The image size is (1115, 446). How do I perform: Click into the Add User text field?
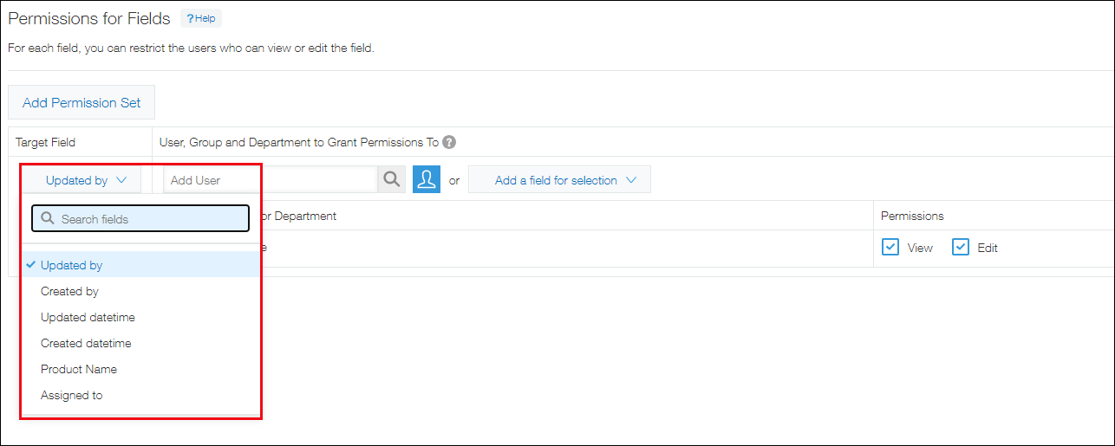271,180
